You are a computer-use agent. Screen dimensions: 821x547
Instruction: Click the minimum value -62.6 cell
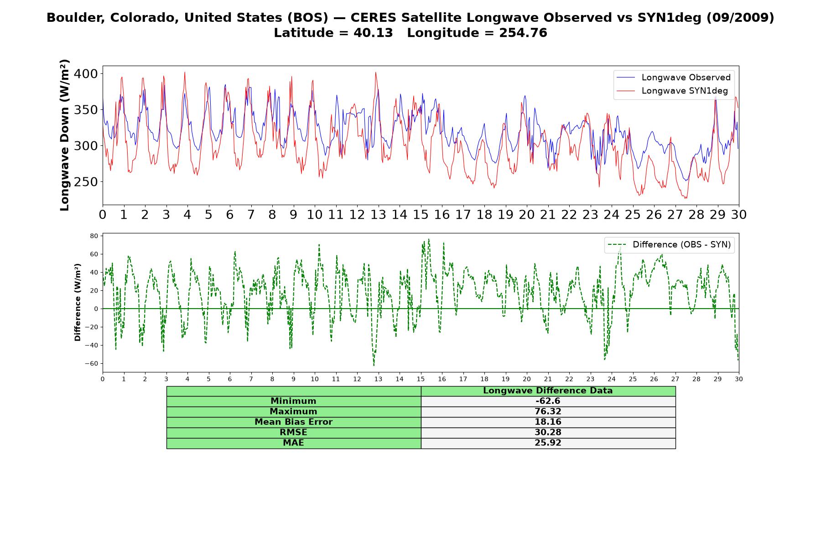548,401
